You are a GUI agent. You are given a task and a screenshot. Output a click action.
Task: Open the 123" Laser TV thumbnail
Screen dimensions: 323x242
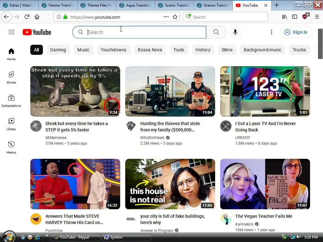[265, 91]
